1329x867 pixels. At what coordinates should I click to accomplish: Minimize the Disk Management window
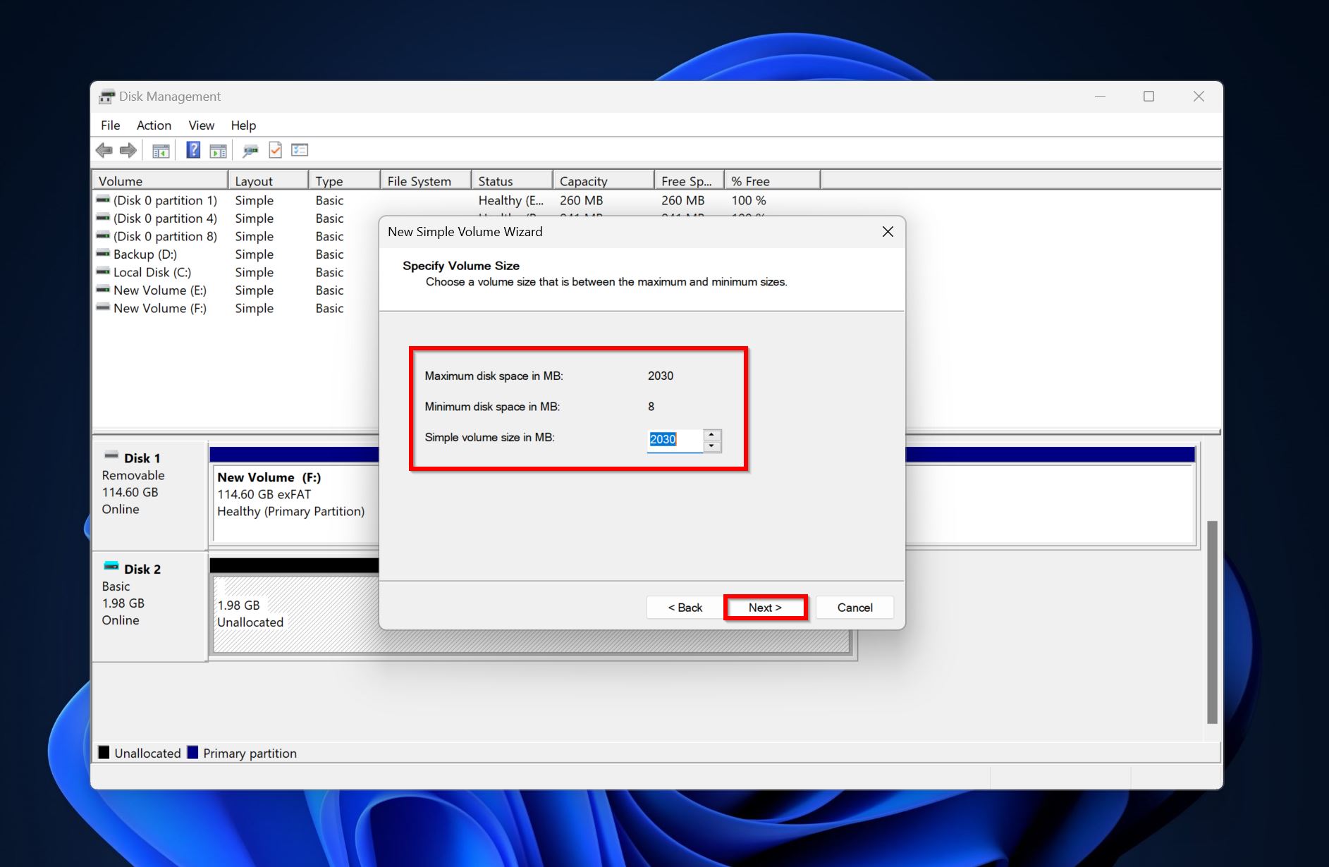pyautogui.click(x=1100, y=97)
